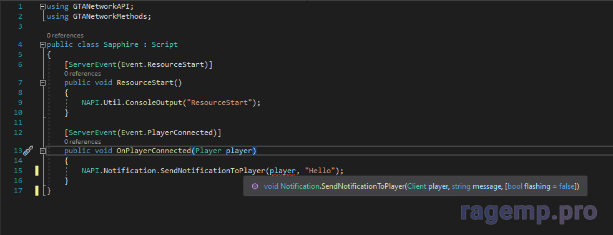613x235 pixels.
Task: Collapse the Sapphire class region
Action: click(42, 44)
